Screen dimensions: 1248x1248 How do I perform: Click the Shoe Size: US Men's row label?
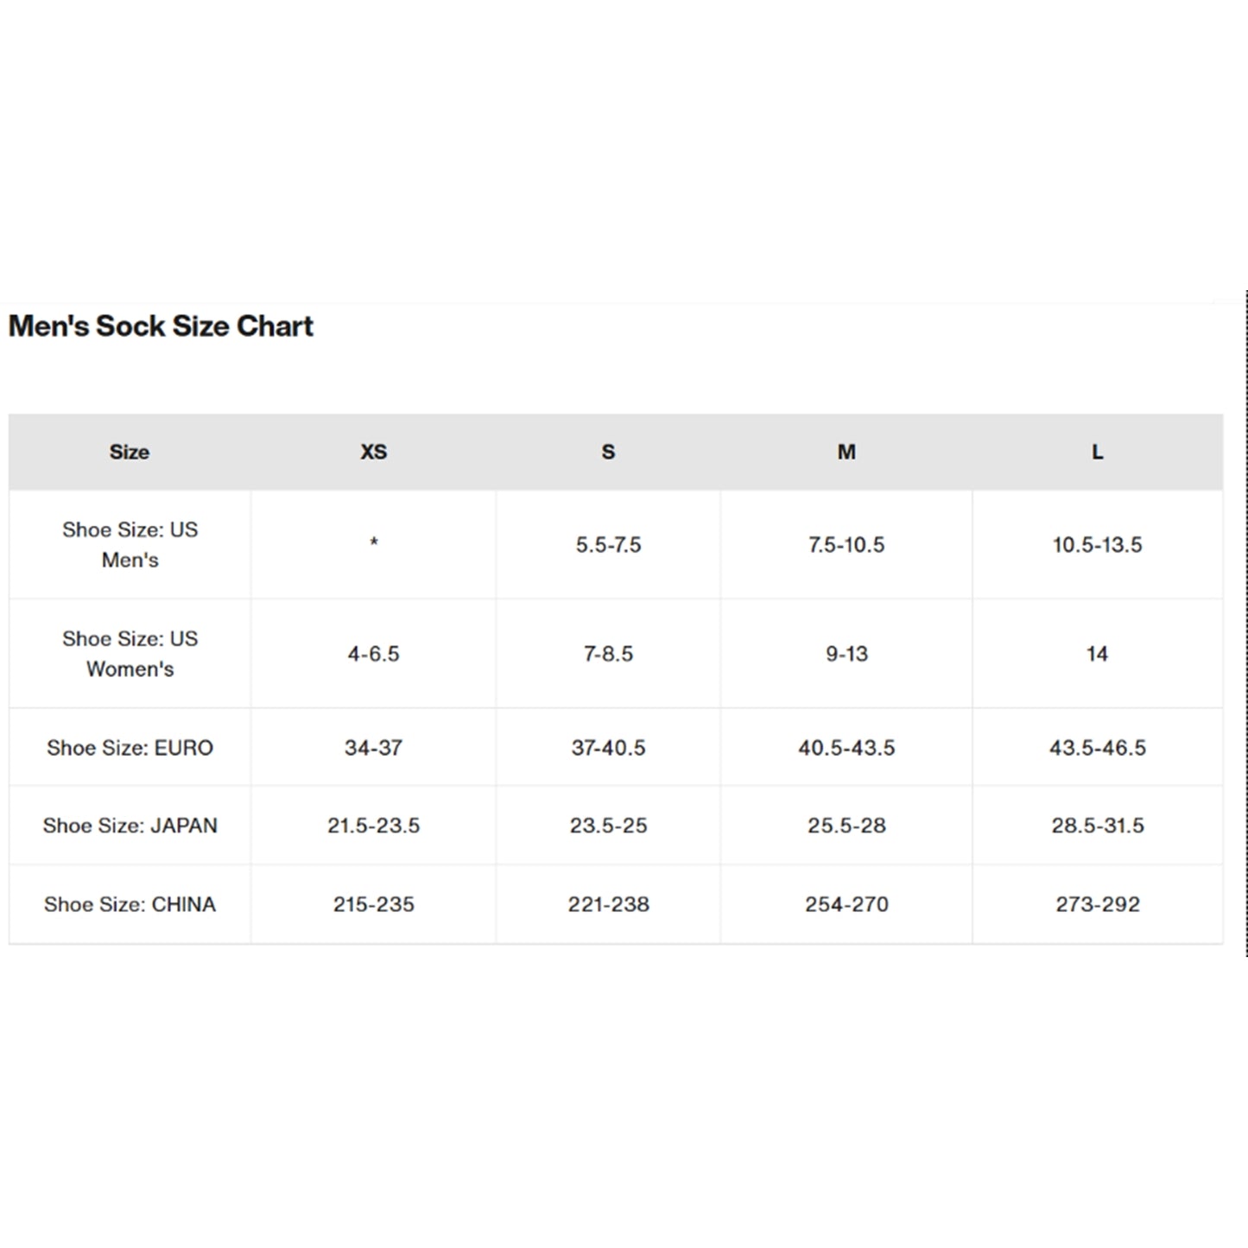(x=130, y=545)
